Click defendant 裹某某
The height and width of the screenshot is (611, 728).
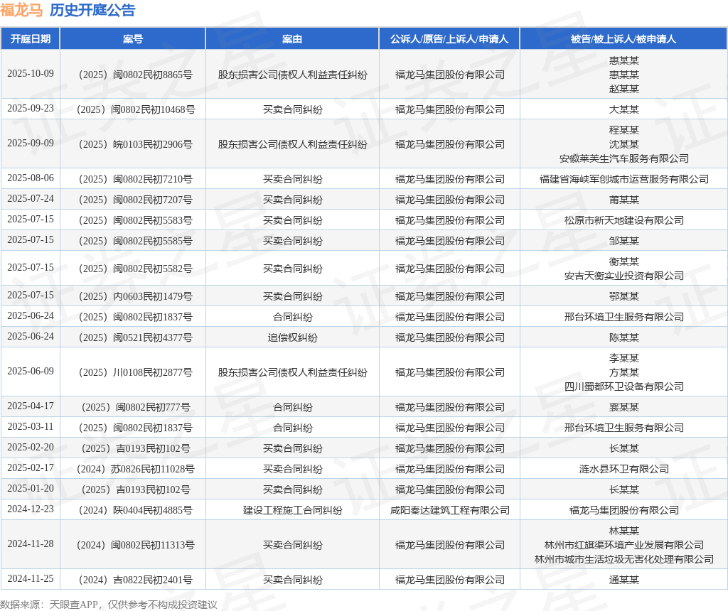point(624,407)
